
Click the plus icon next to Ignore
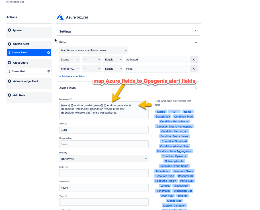click(x=9, y=30)
